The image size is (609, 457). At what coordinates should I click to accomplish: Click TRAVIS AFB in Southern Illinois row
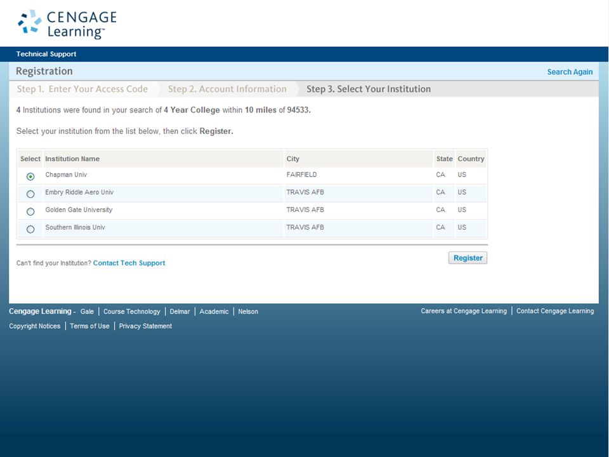click(305, 227)
